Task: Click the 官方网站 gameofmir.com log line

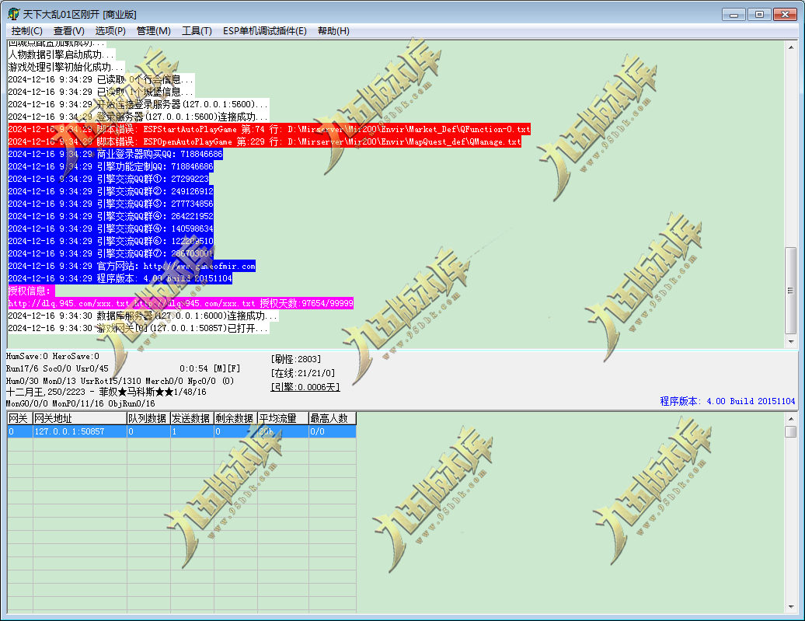Action: point(131,266)
